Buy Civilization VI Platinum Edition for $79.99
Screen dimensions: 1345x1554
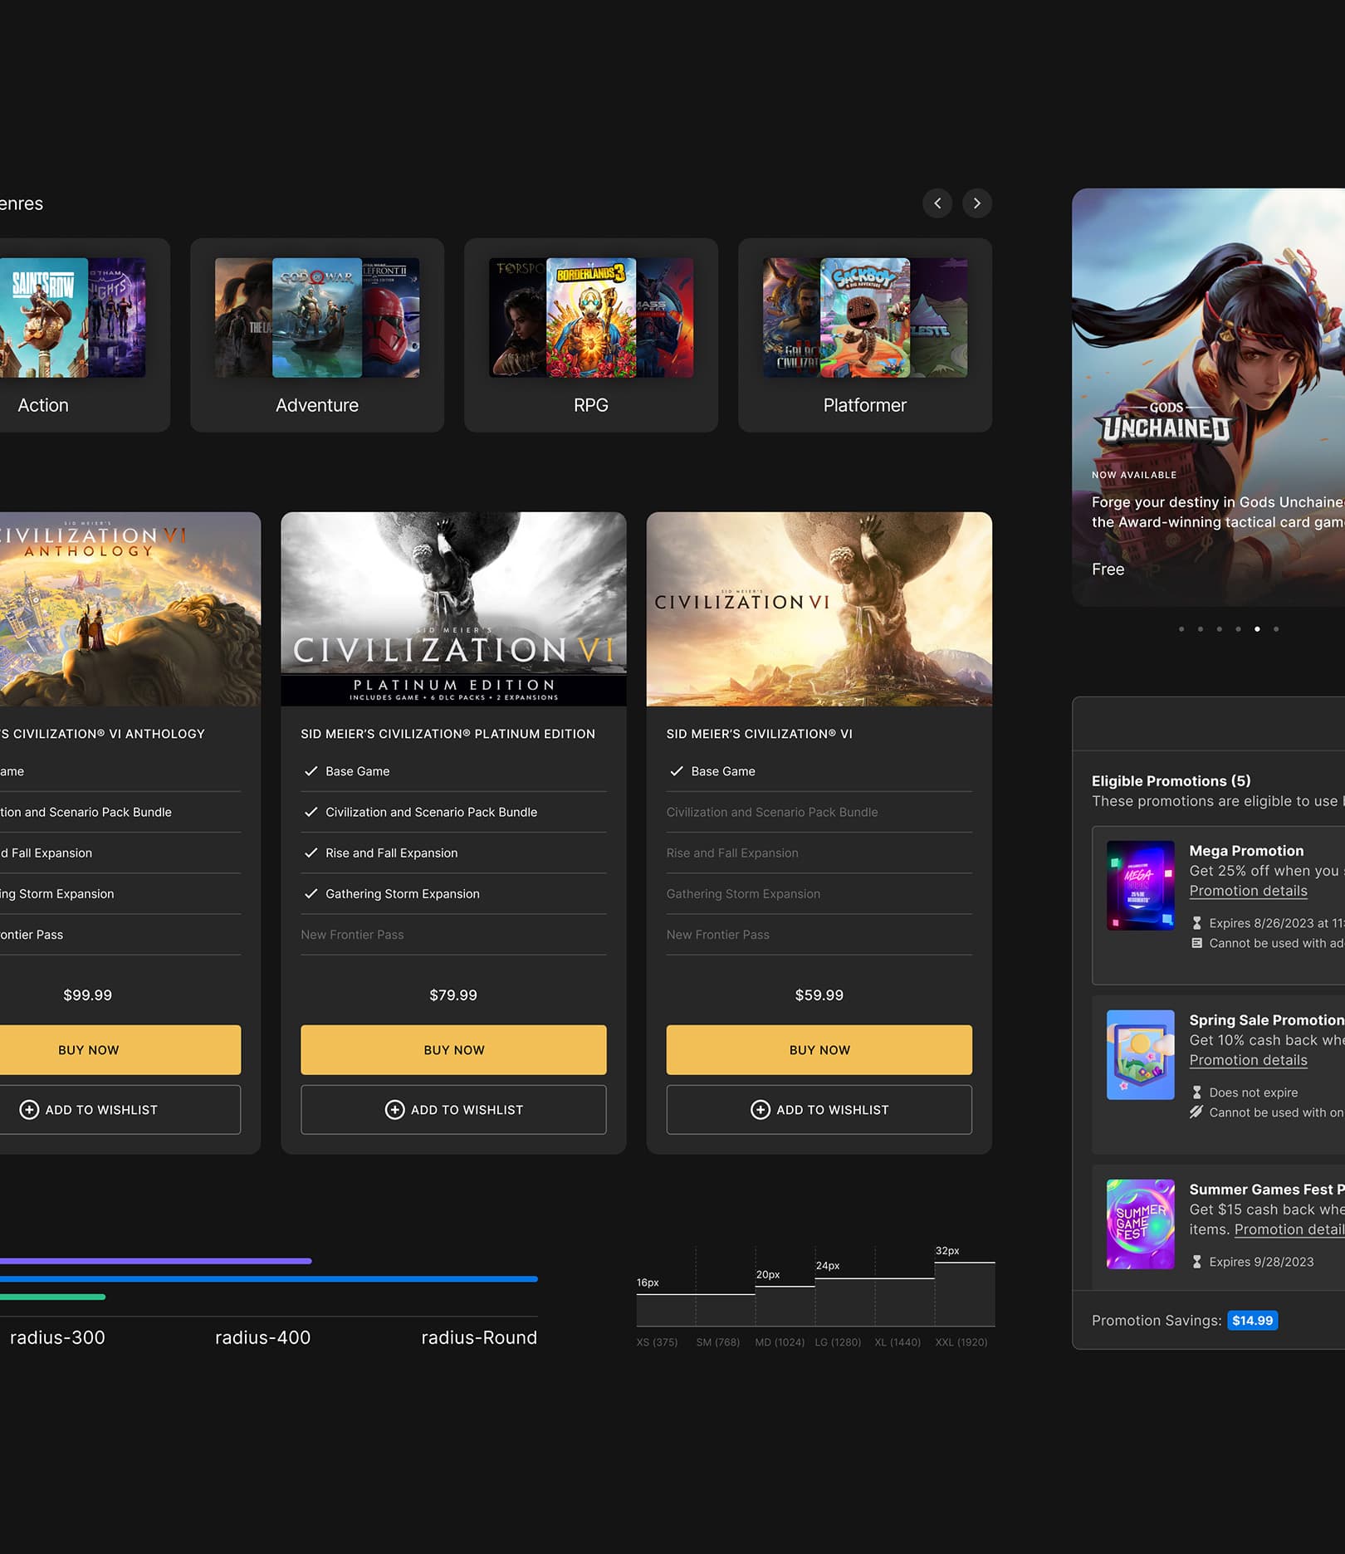tap(453, 1050)
